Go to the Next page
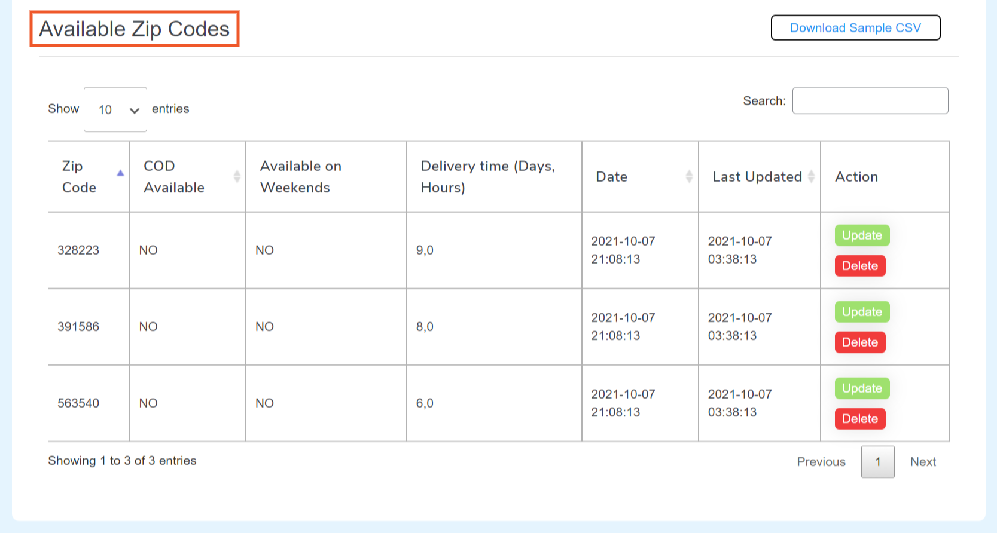This screenshot has width=997, height=533. (x=923, y=462)
